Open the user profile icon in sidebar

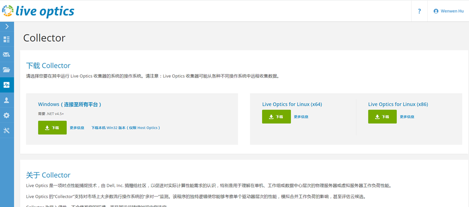click(7, 100)
